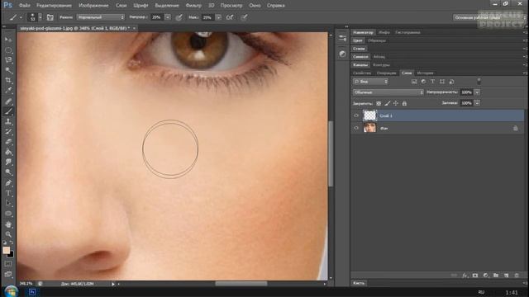Switch to the История tab
Screen dimensions: 529x297
[425, 73]
